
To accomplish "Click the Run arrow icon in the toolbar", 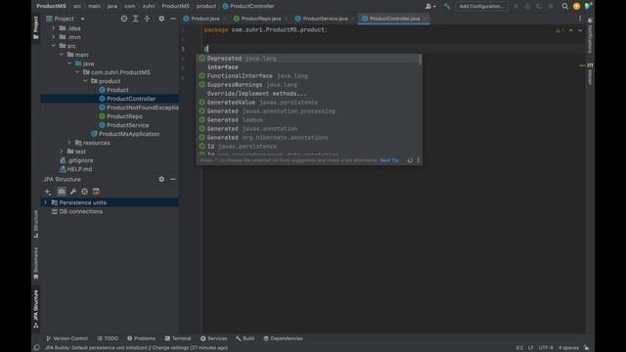I will (516, 6).
